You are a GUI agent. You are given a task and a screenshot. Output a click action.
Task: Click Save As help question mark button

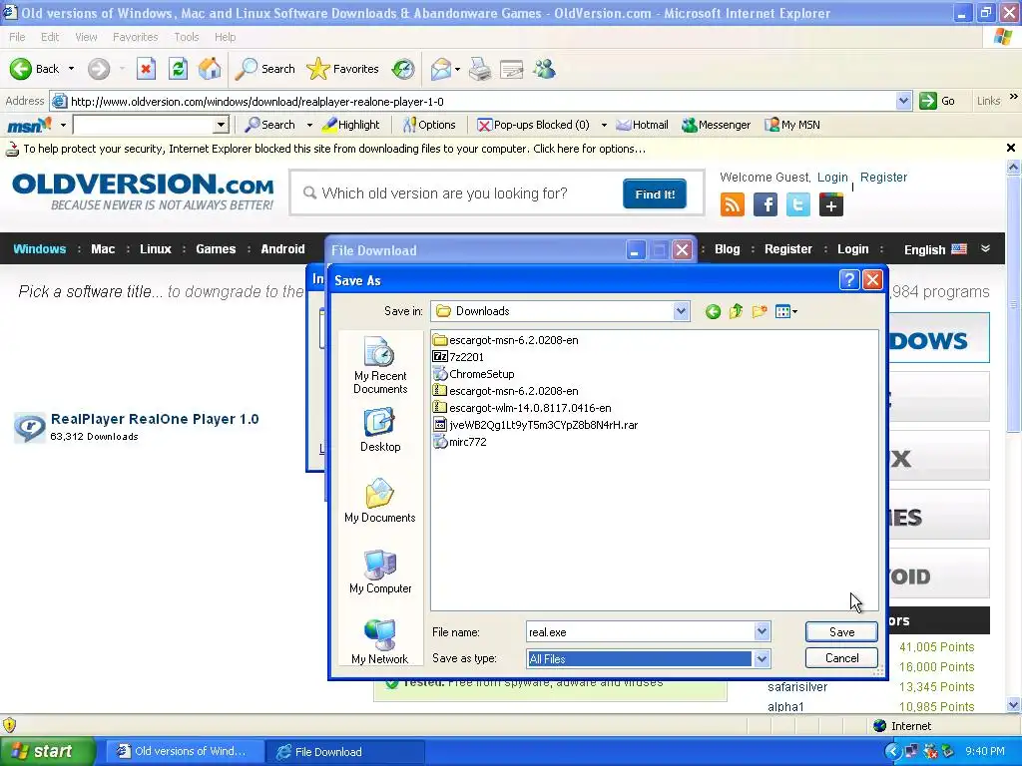point(848,280)
